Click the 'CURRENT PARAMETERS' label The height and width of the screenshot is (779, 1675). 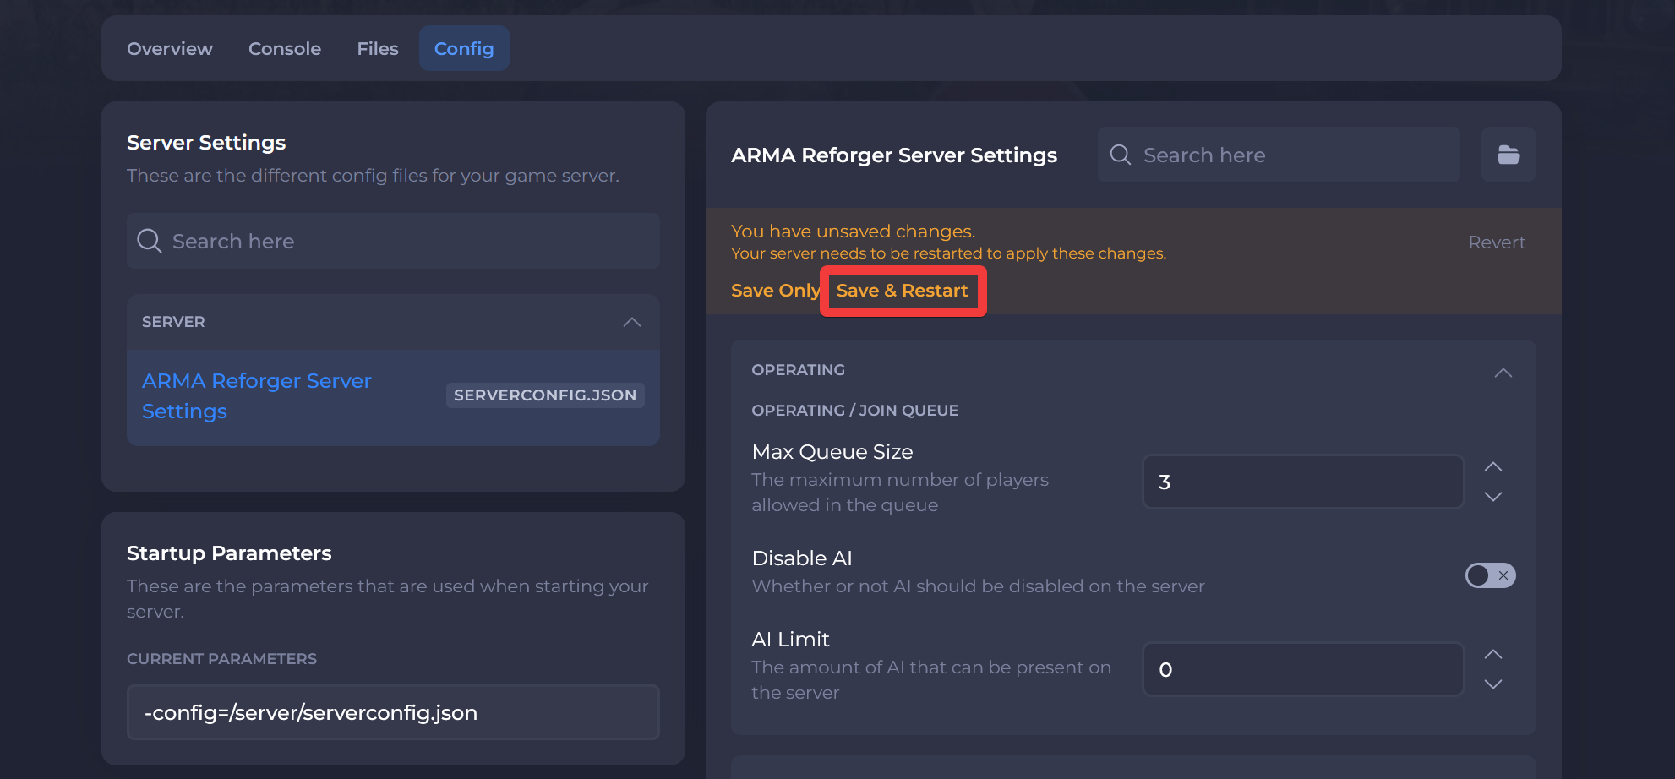[x=221, y=658]
